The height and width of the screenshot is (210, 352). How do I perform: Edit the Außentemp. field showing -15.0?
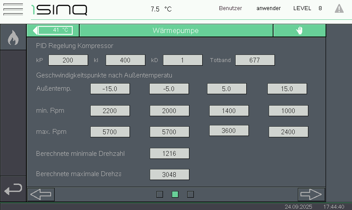[110, 88]
